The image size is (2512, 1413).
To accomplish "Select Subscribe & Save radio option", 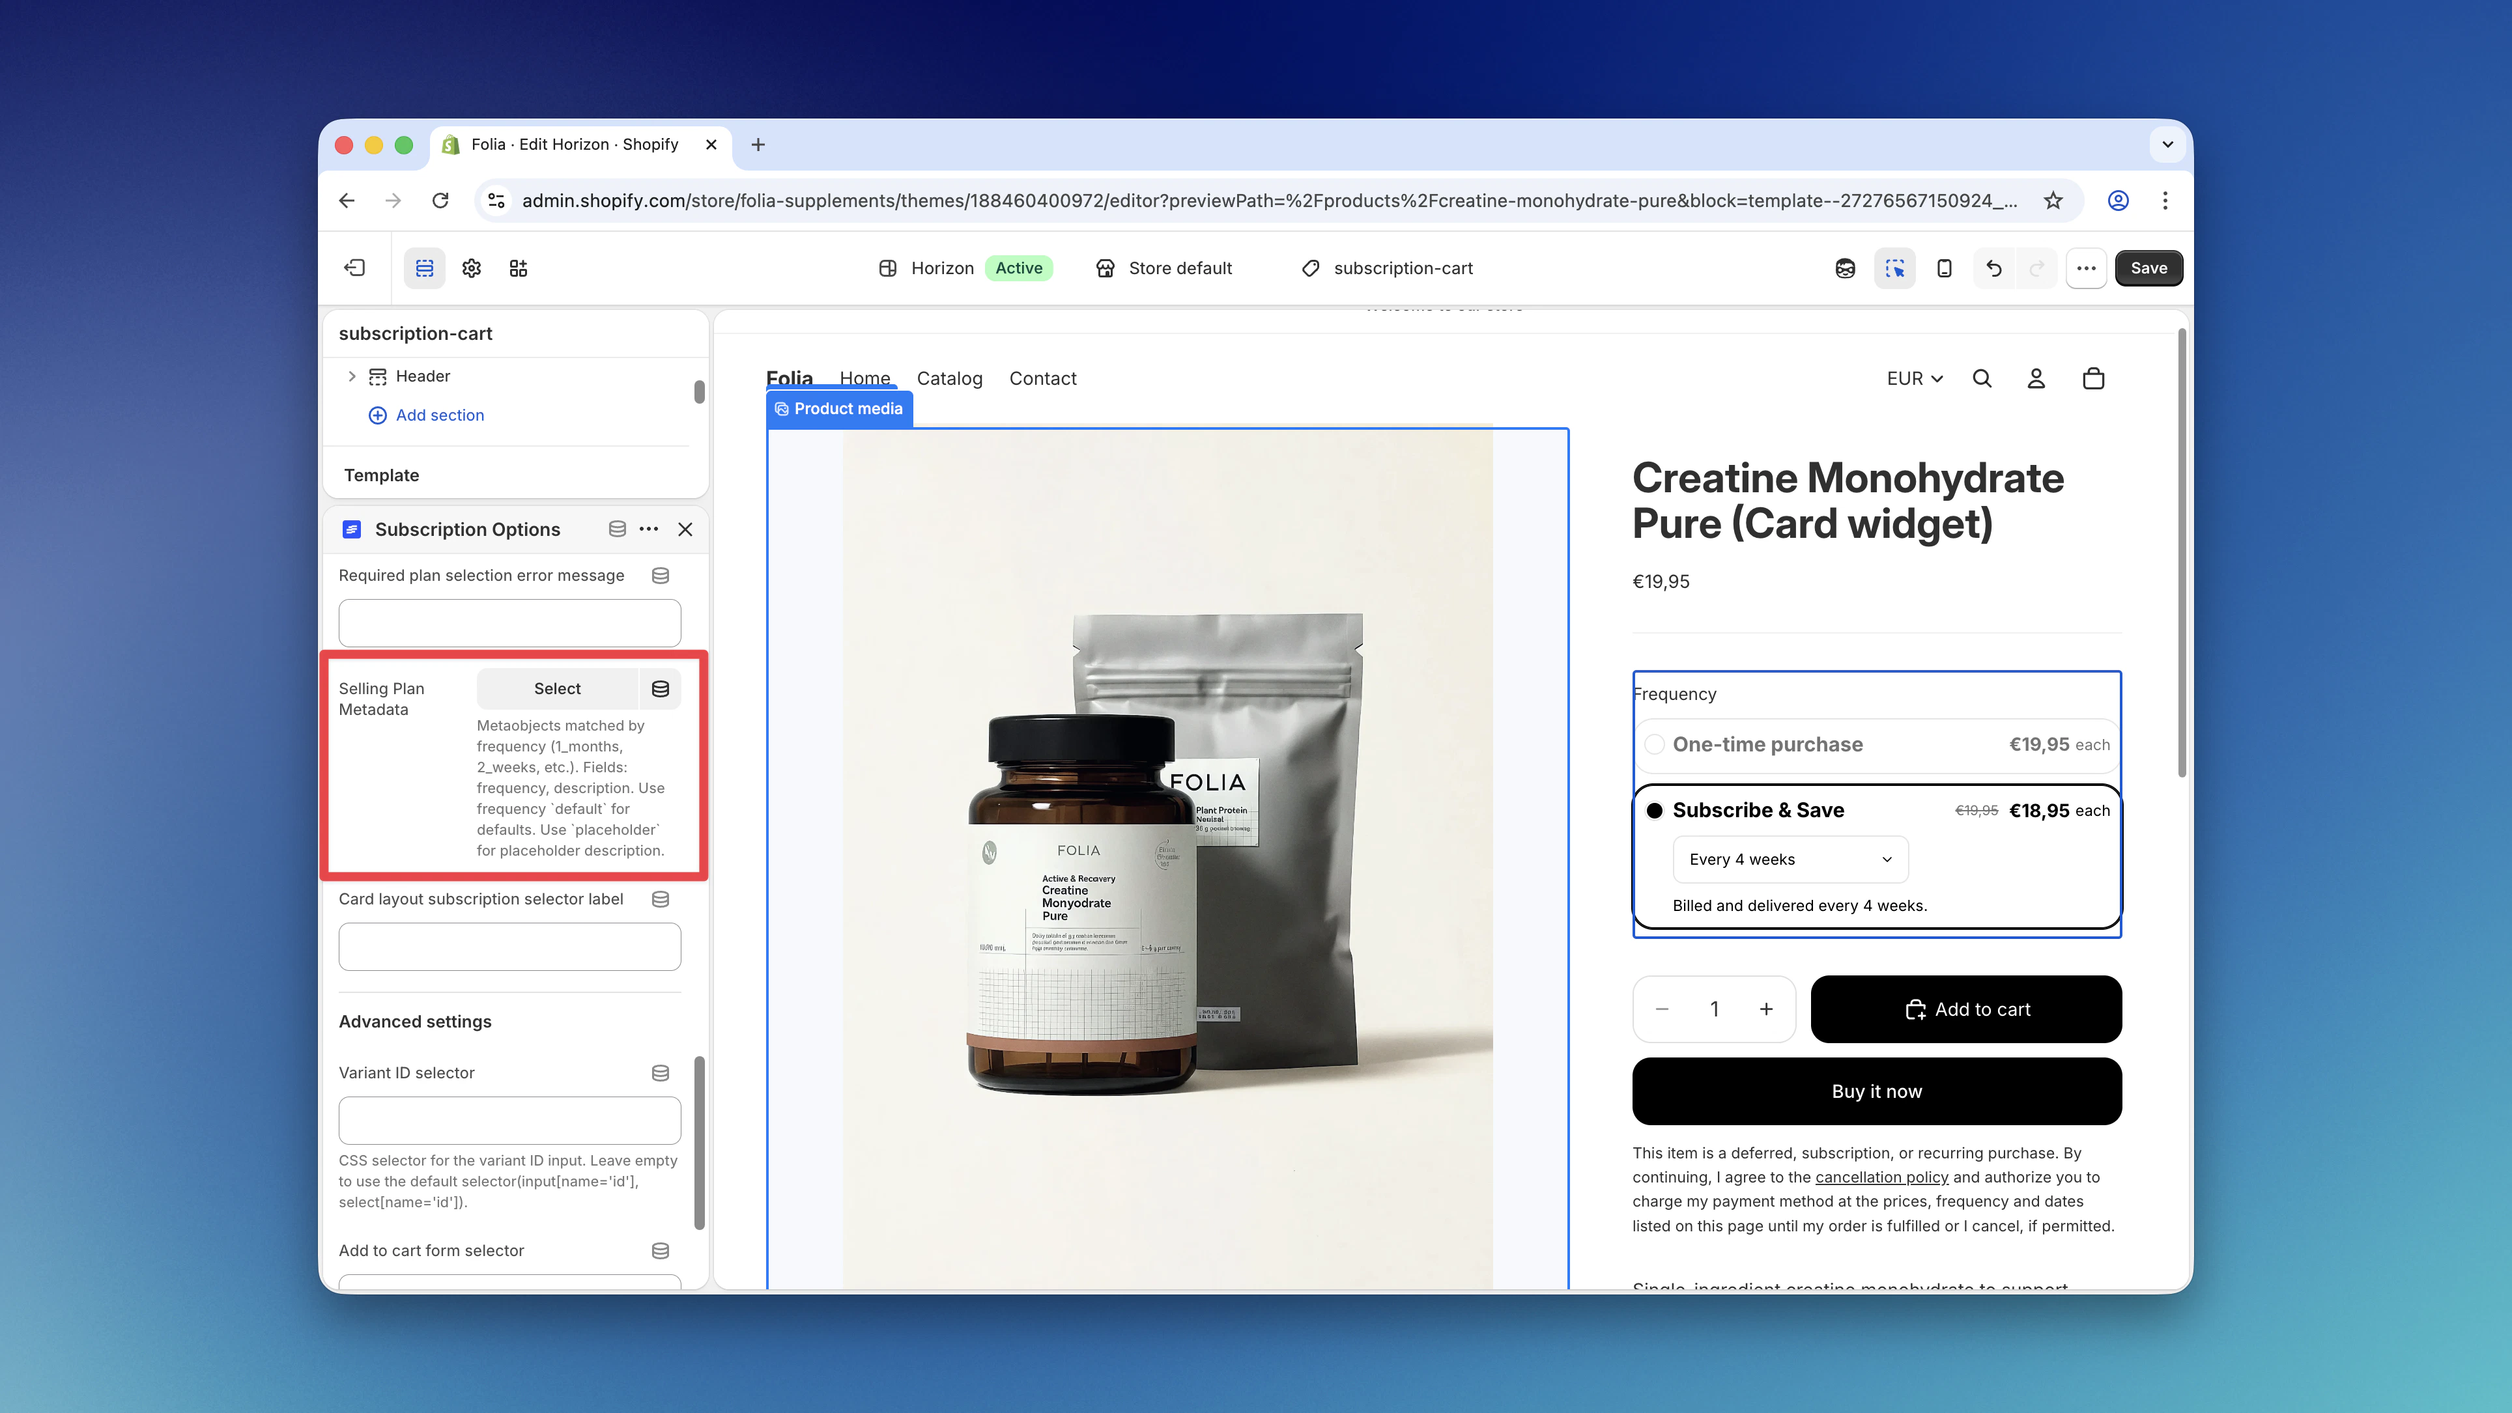I will coord(1655,811).
